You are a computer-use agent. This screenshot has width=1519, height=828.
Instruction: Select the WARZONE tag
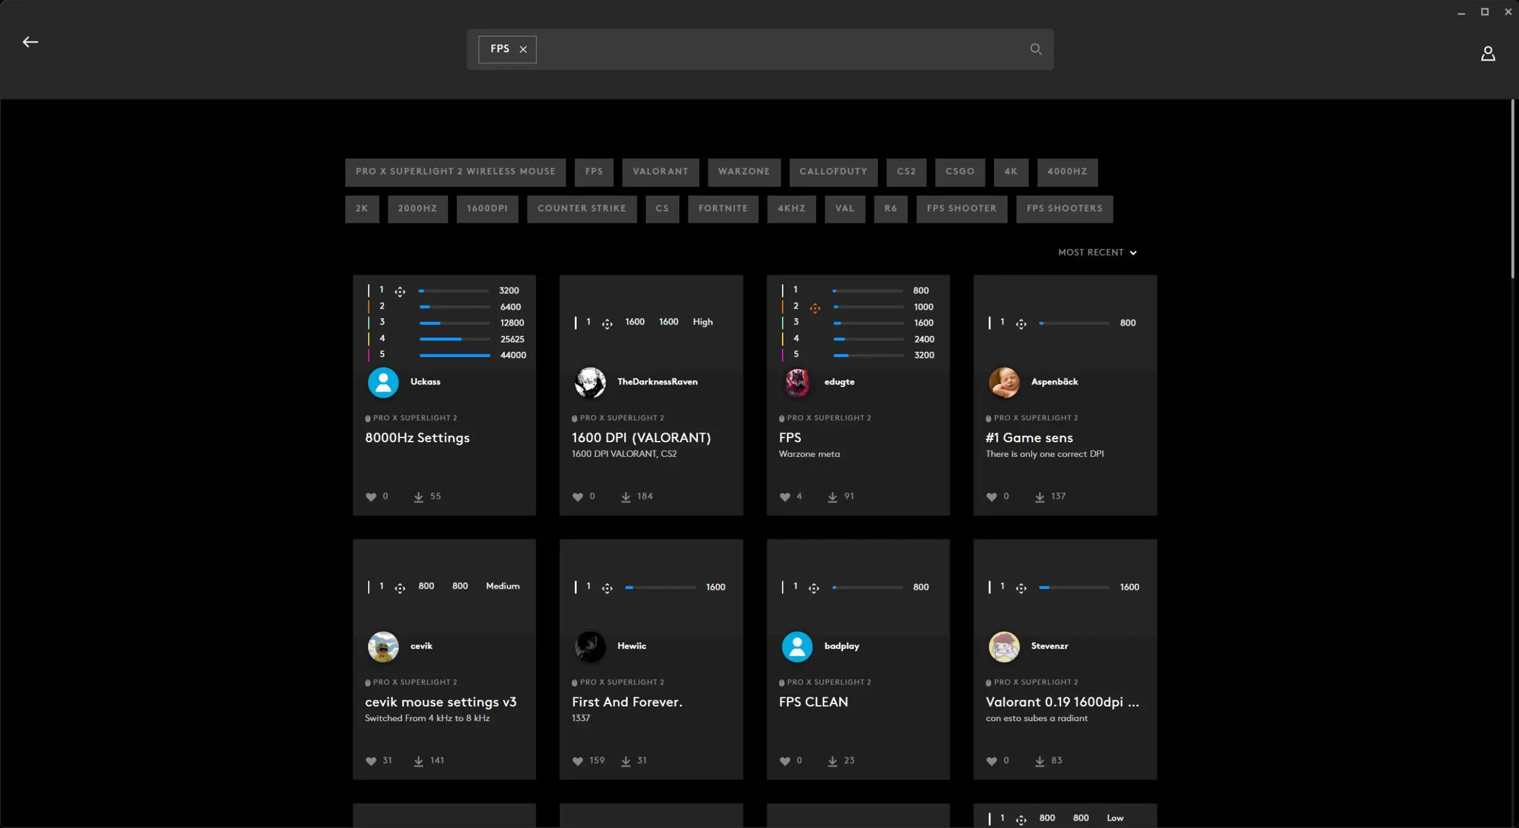tap(744, 172)
